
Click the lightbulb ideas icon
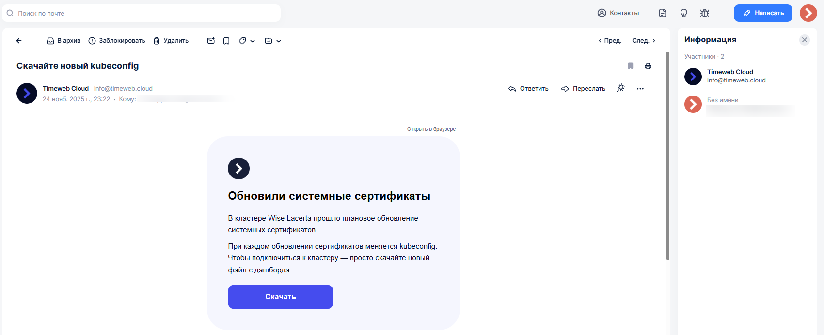click(x=684, y=13)
